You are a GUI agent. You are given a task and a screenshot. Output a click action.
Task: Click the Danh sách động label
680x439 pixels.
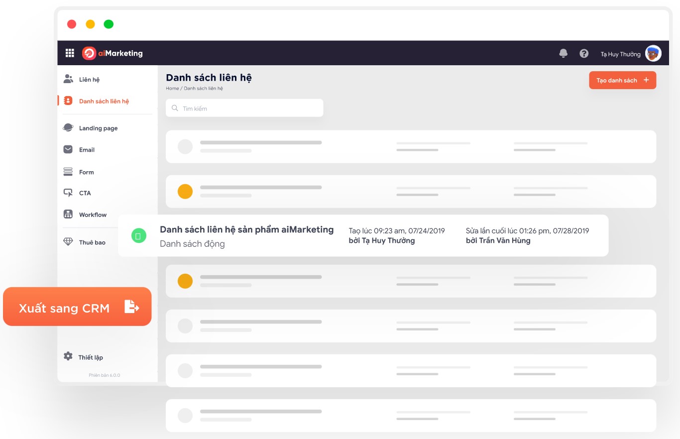click(192, 244)
